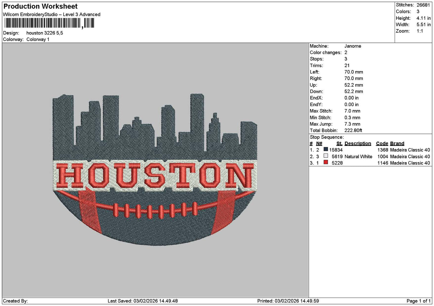434x306 pixels.
Task: Click the height value '4.11 in'
Action: coord(423,18)
